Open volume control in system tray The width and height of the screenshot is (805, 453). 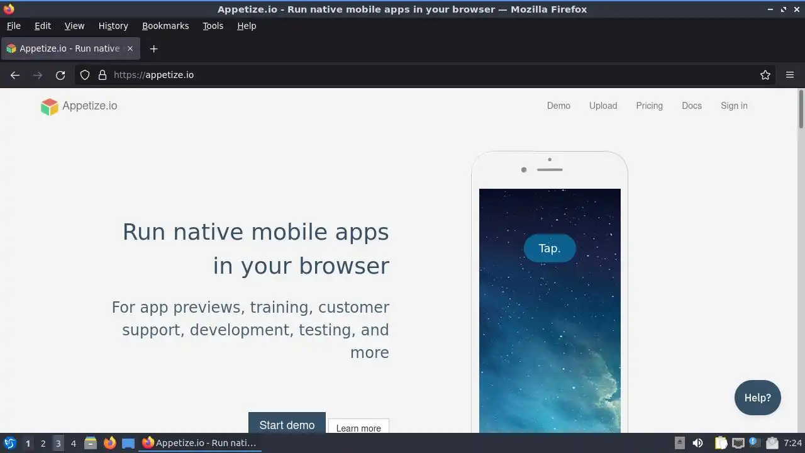point(697,443)
